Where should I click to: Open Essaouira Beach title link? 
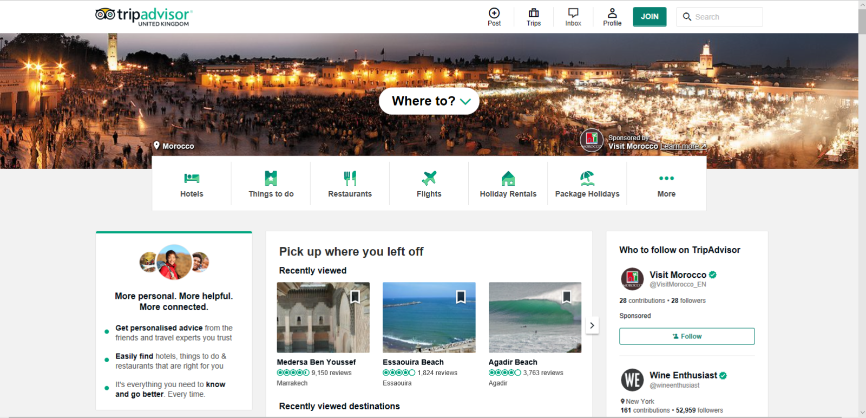[413, 362]
